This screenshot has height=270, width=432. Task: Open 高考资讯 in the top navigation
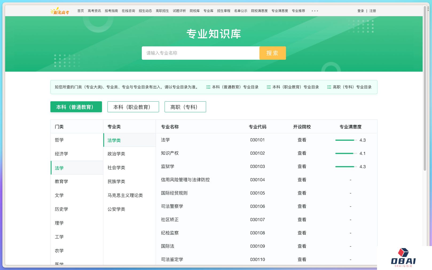pyautogui.click(x=94, y=11)
